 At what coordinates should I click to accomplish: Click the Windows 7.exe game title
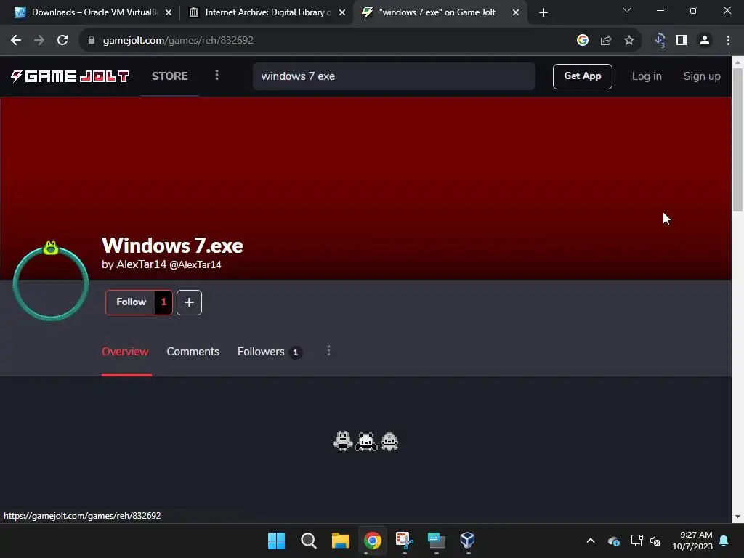[x=172, y=246]
